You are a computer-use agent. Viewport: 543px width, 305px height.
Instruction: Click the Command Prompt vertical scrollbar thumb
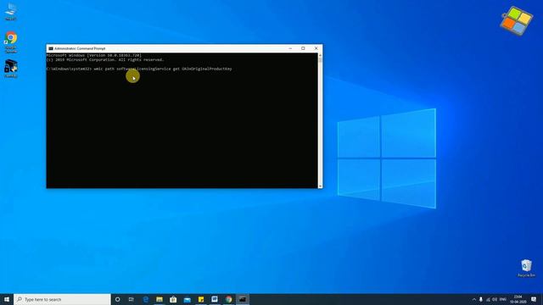pos(320,60)
